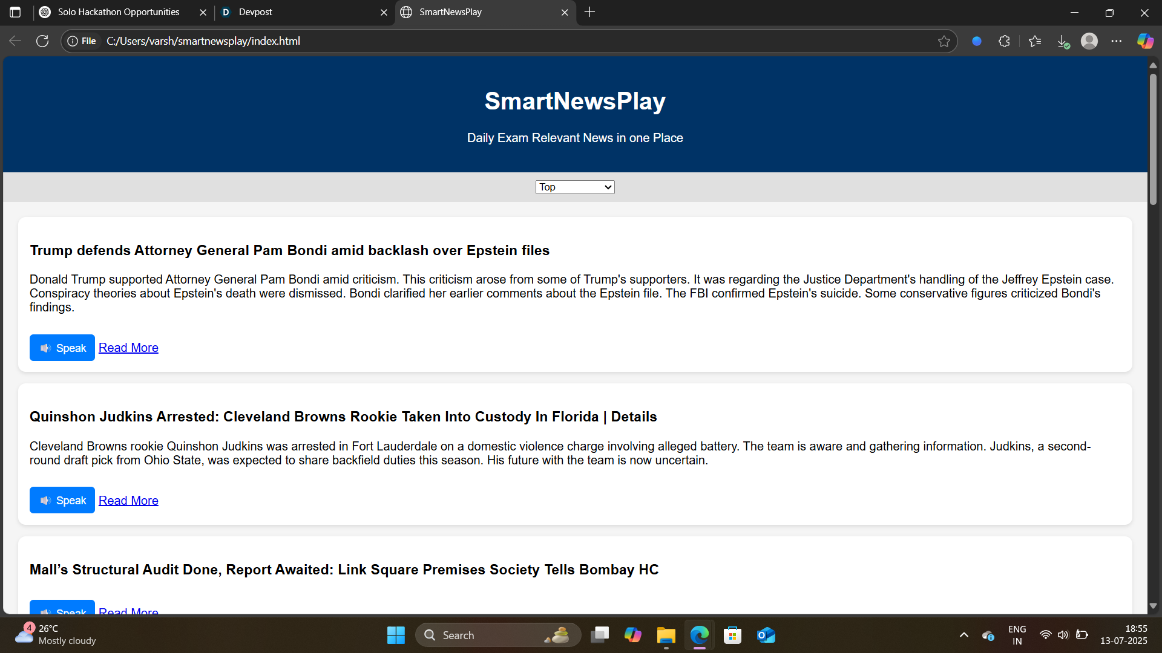Refresh the current browser page
This screenshot has height=653, width=1162.
(42, 41)
